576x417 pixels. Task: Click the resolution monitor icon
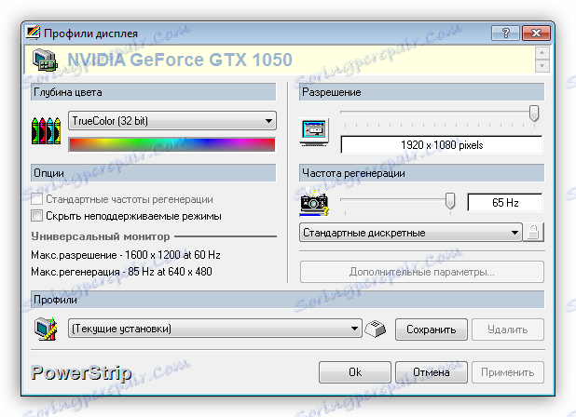(314, 132)
